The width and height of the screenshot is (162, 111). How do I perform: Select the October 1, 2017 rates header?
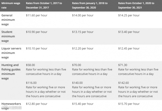tap(44, 5)
